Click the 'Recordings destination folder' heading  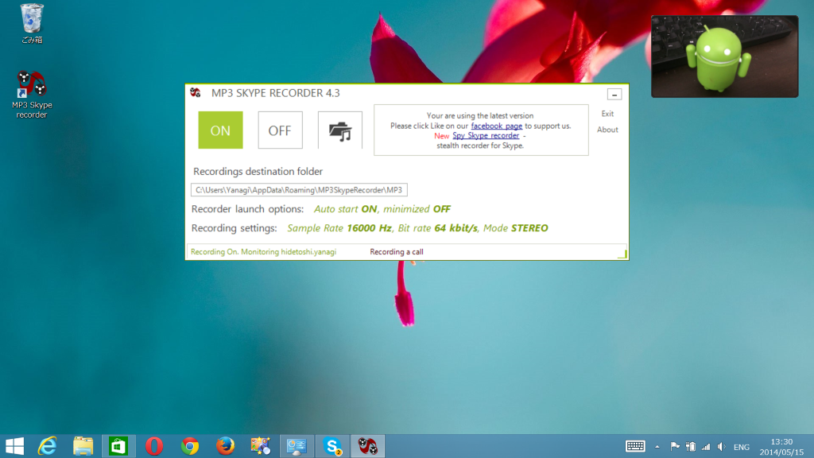[258, 172]
